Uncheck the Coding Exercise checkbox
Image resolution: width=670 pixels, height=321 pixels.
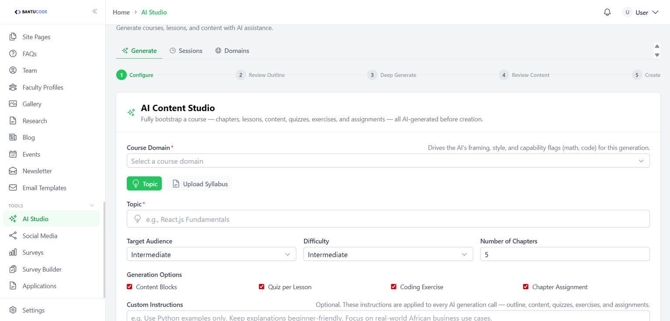click(x=394, y=287)
